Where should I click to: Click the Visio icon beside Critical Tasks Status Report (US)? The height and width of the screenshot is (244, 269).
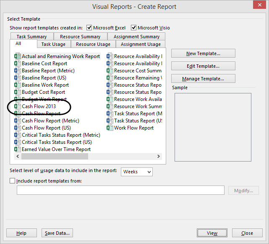tap(17, 142)
